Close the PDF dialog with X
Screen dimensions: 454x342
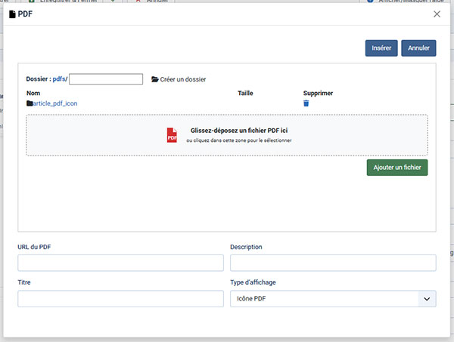coord(437,14)
